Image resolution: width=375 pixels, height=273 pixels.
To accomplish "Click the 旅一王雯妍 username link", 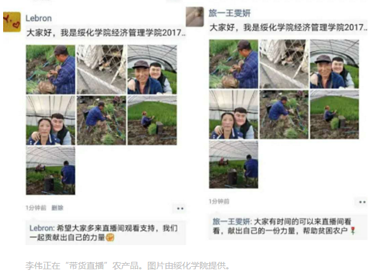I will 229,13.
